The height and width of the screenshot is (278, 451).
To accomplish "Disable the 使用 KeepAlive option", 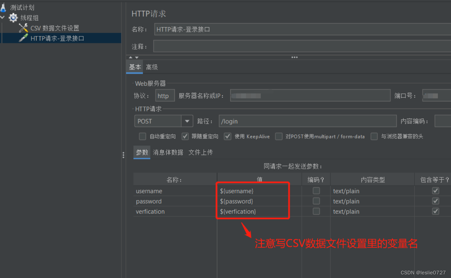I will coord(228,136).
